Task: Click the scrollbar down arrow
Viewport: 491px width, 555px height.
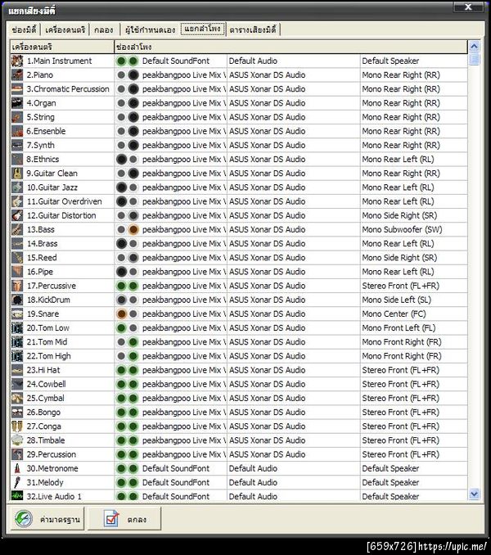Action: [474, 494]
